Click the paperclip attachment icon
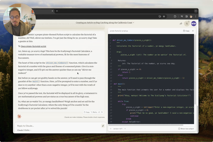 (x=103, y=126)
